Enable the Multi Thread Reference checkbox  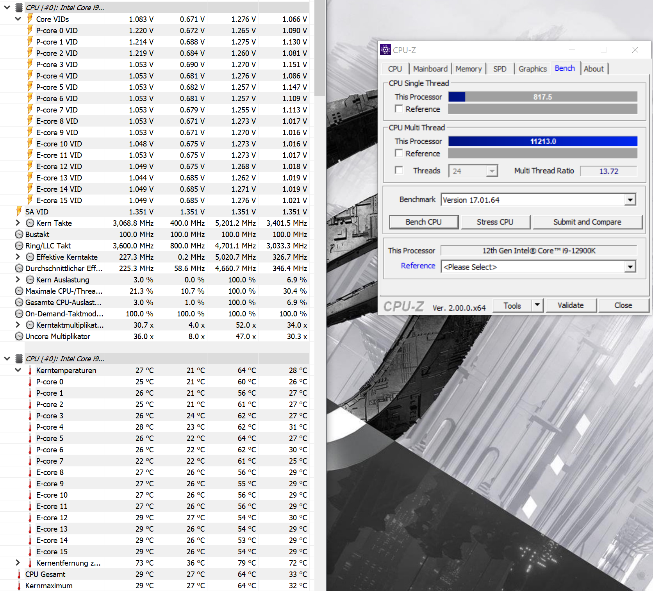coord(399,153)
